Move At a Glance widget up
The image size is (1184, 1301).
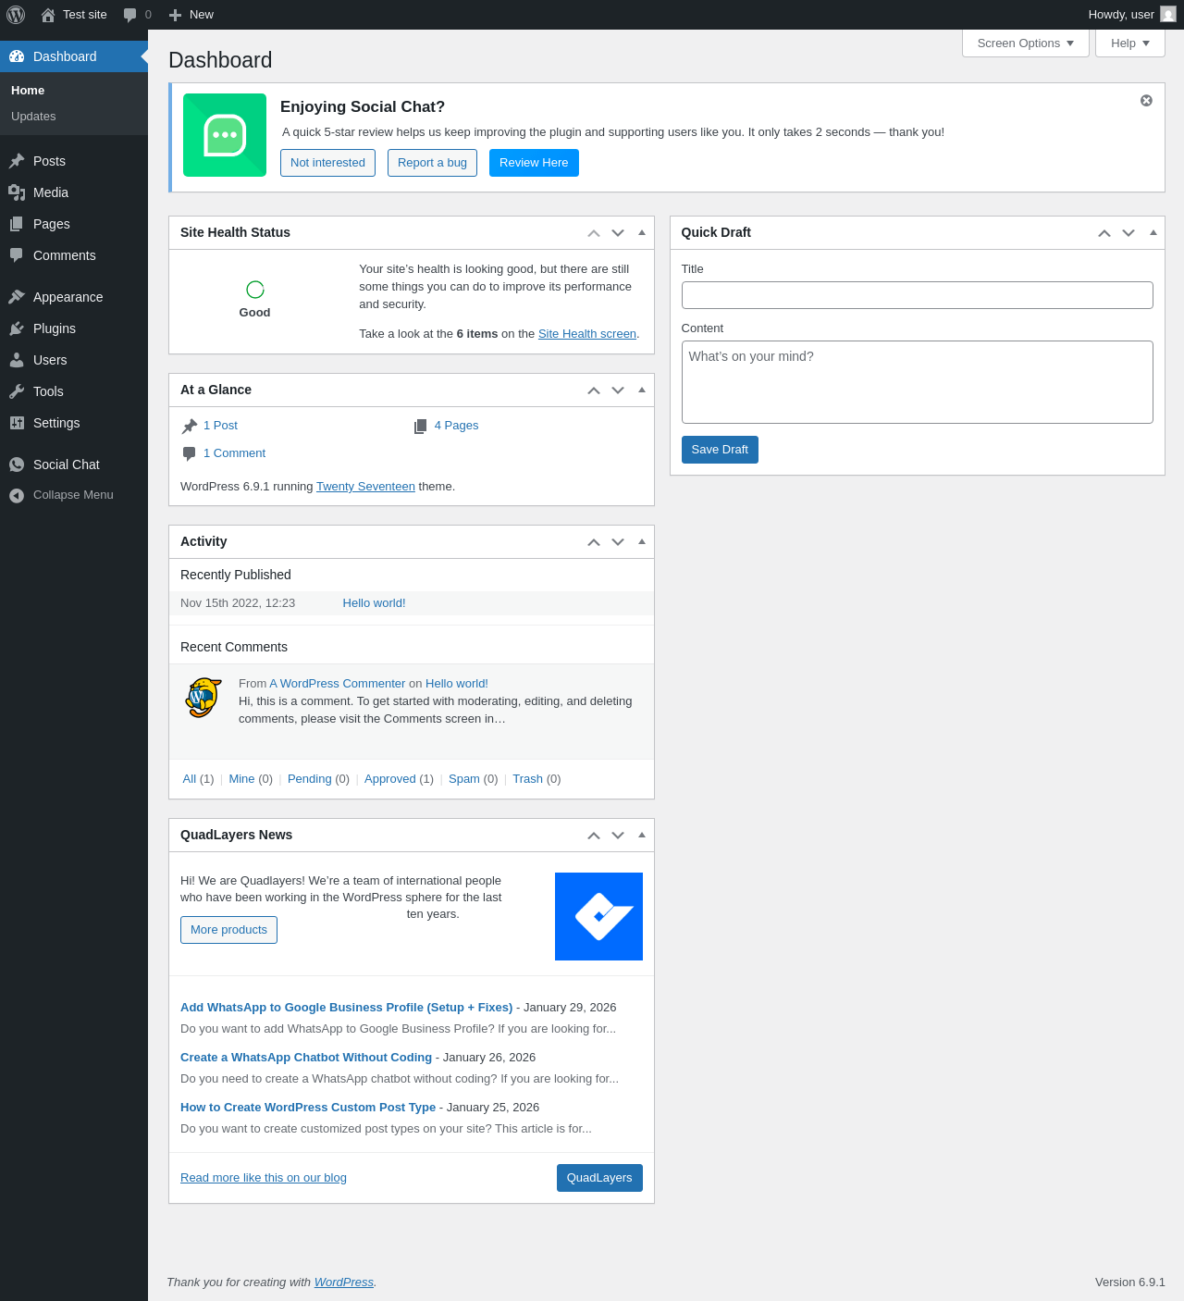594,390
